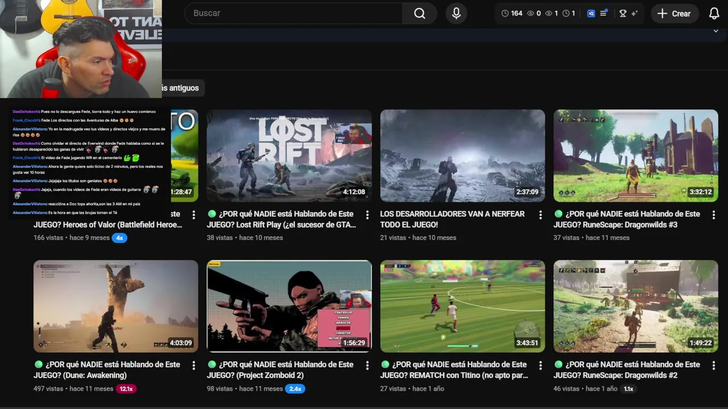Click the 2.4x badge under Project Zomboid 2
This screenshot has width=728, height=409.
point(295,389)
